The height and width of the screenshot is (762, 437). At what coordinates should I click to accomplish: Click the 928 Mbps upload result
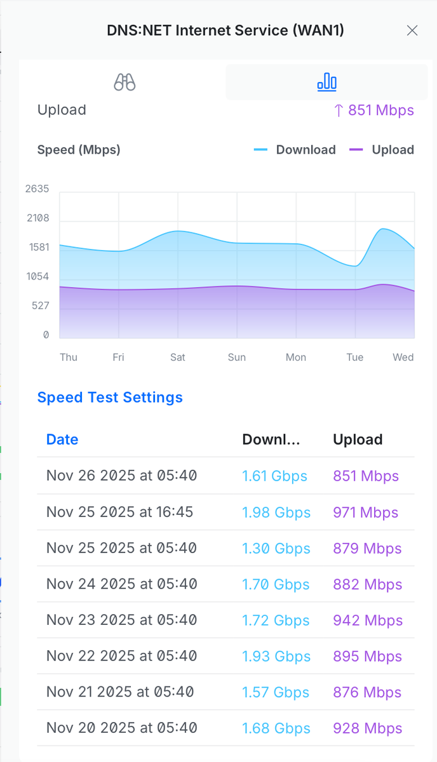click(368, 728)
